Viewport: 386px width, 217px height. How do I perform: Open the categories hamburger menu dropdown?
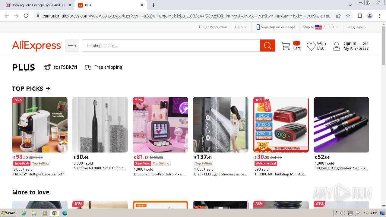(x=72, y=46)
